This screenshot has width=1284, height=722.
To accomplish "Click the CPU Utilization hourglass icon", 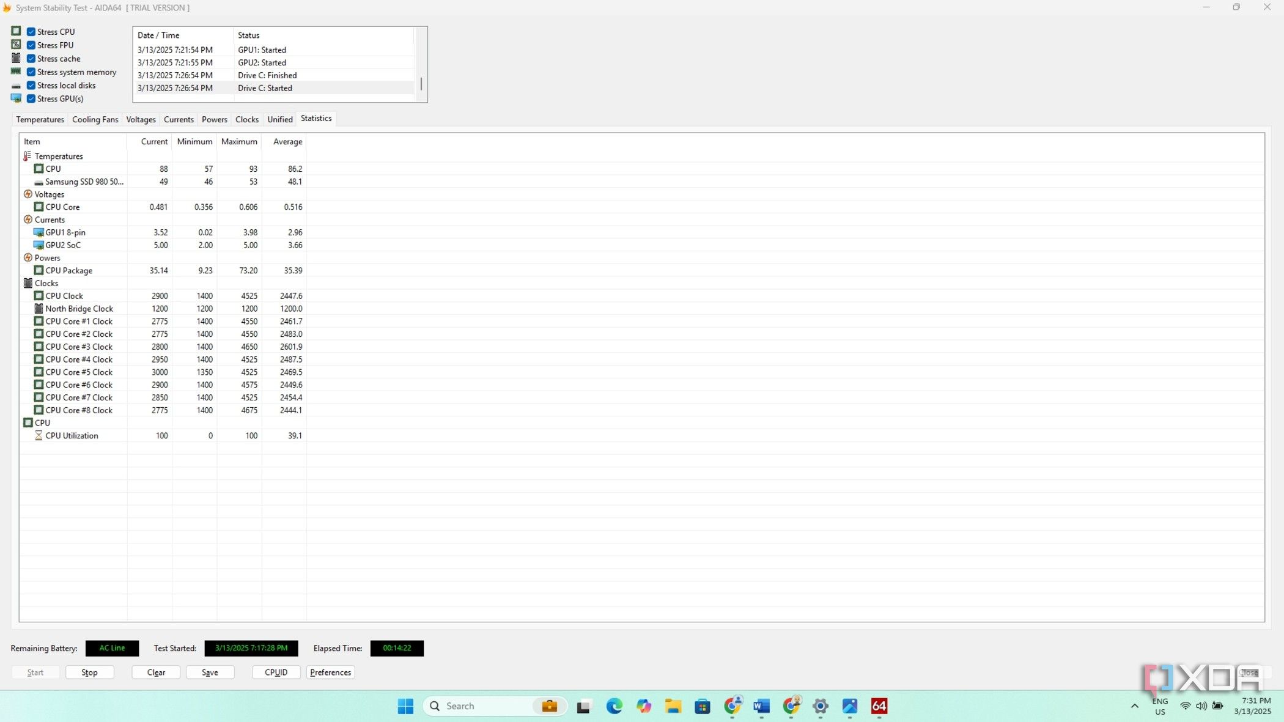I will [39, 435].
